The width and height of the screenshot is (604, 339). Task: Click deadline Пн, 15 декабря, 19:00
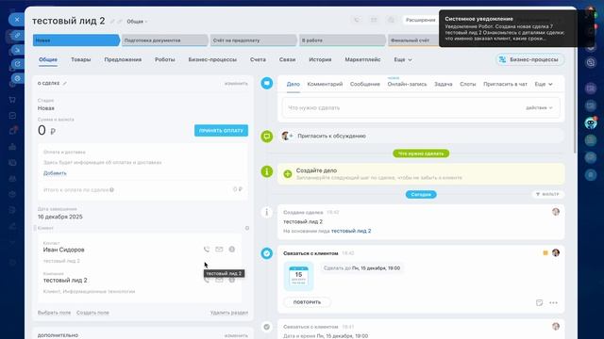coord(376,267)
